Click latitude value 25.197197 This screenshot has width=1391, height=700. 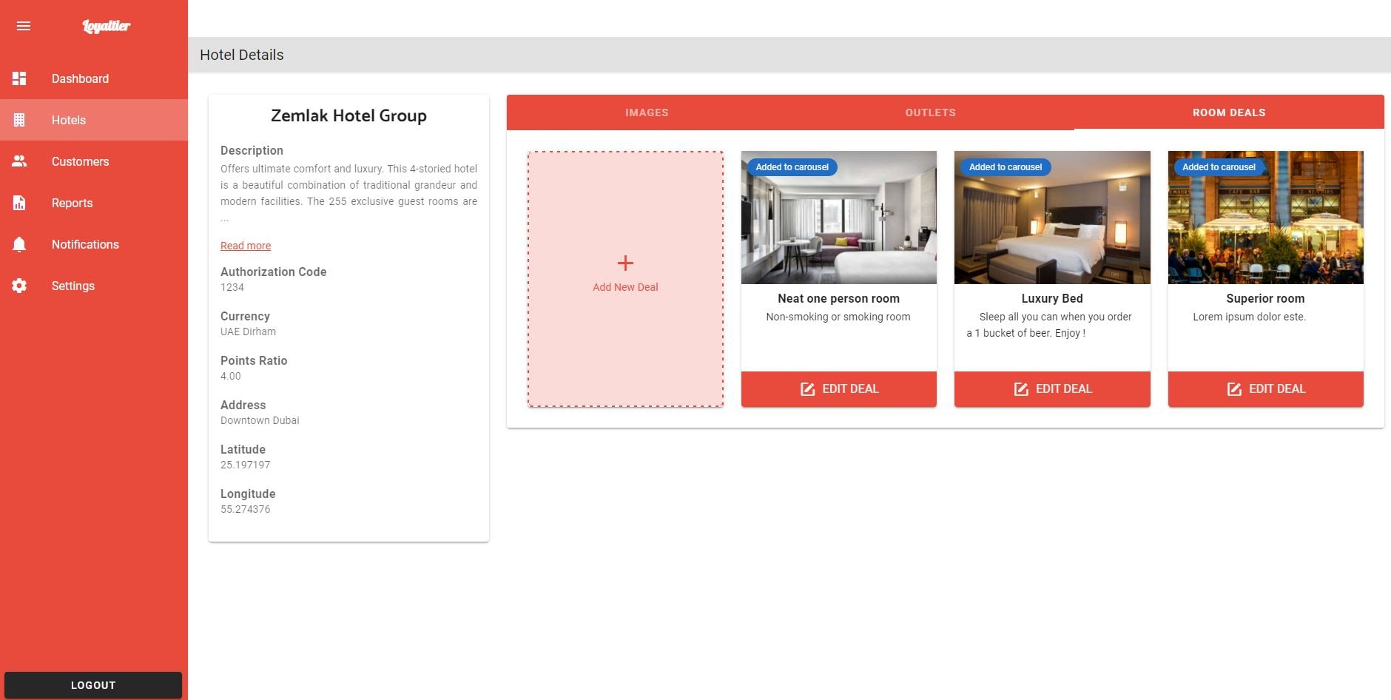click(x=246, y=465)
